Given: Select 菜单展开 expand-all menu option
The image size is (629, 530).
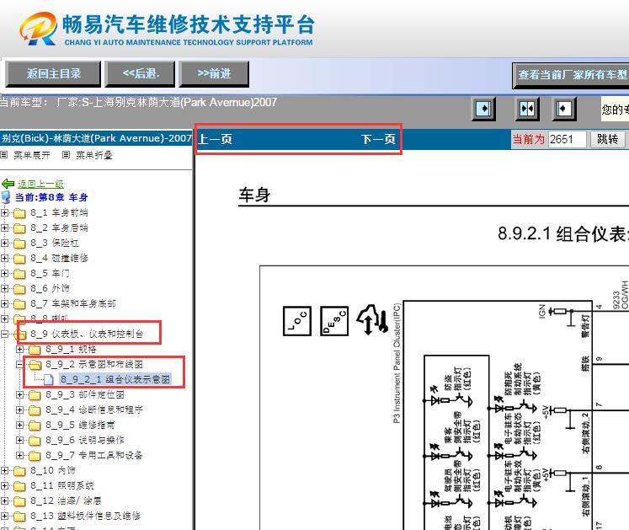Looking at the screenshot, I should [32, 155].
